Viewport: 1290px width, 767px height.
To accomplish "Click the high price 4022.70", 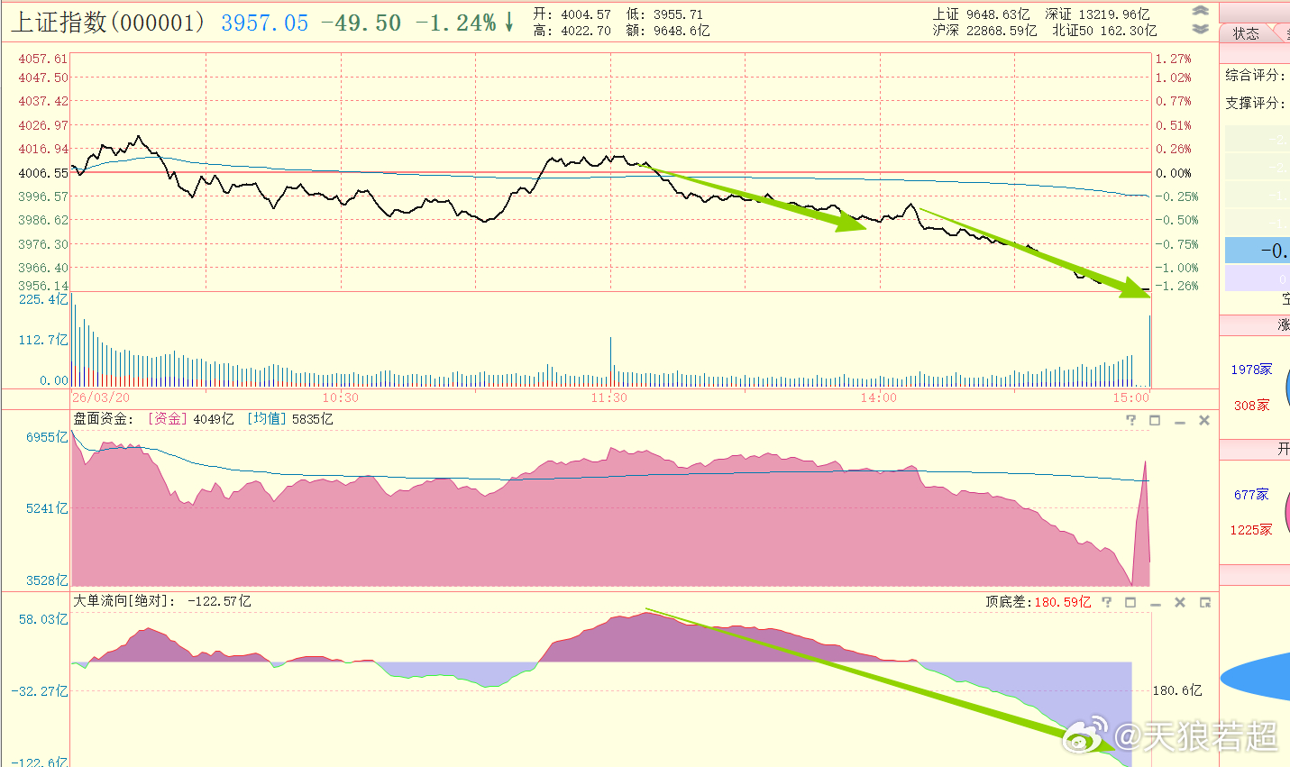I will [585, 31].
